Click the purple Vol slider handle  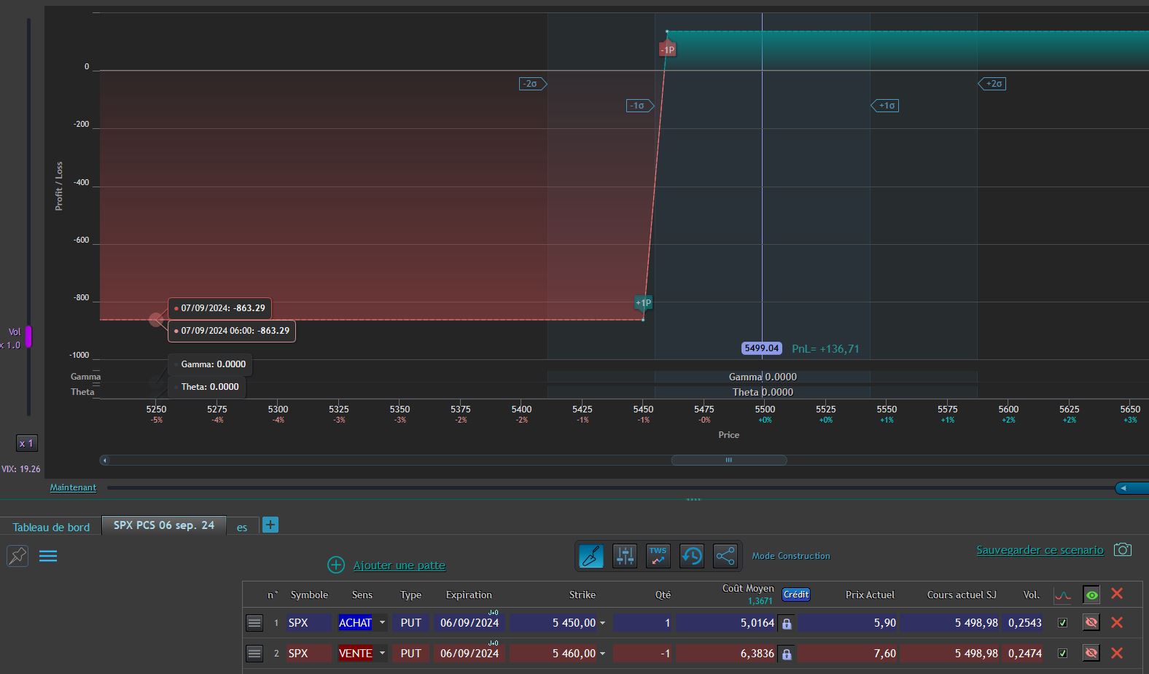[28, 337]
